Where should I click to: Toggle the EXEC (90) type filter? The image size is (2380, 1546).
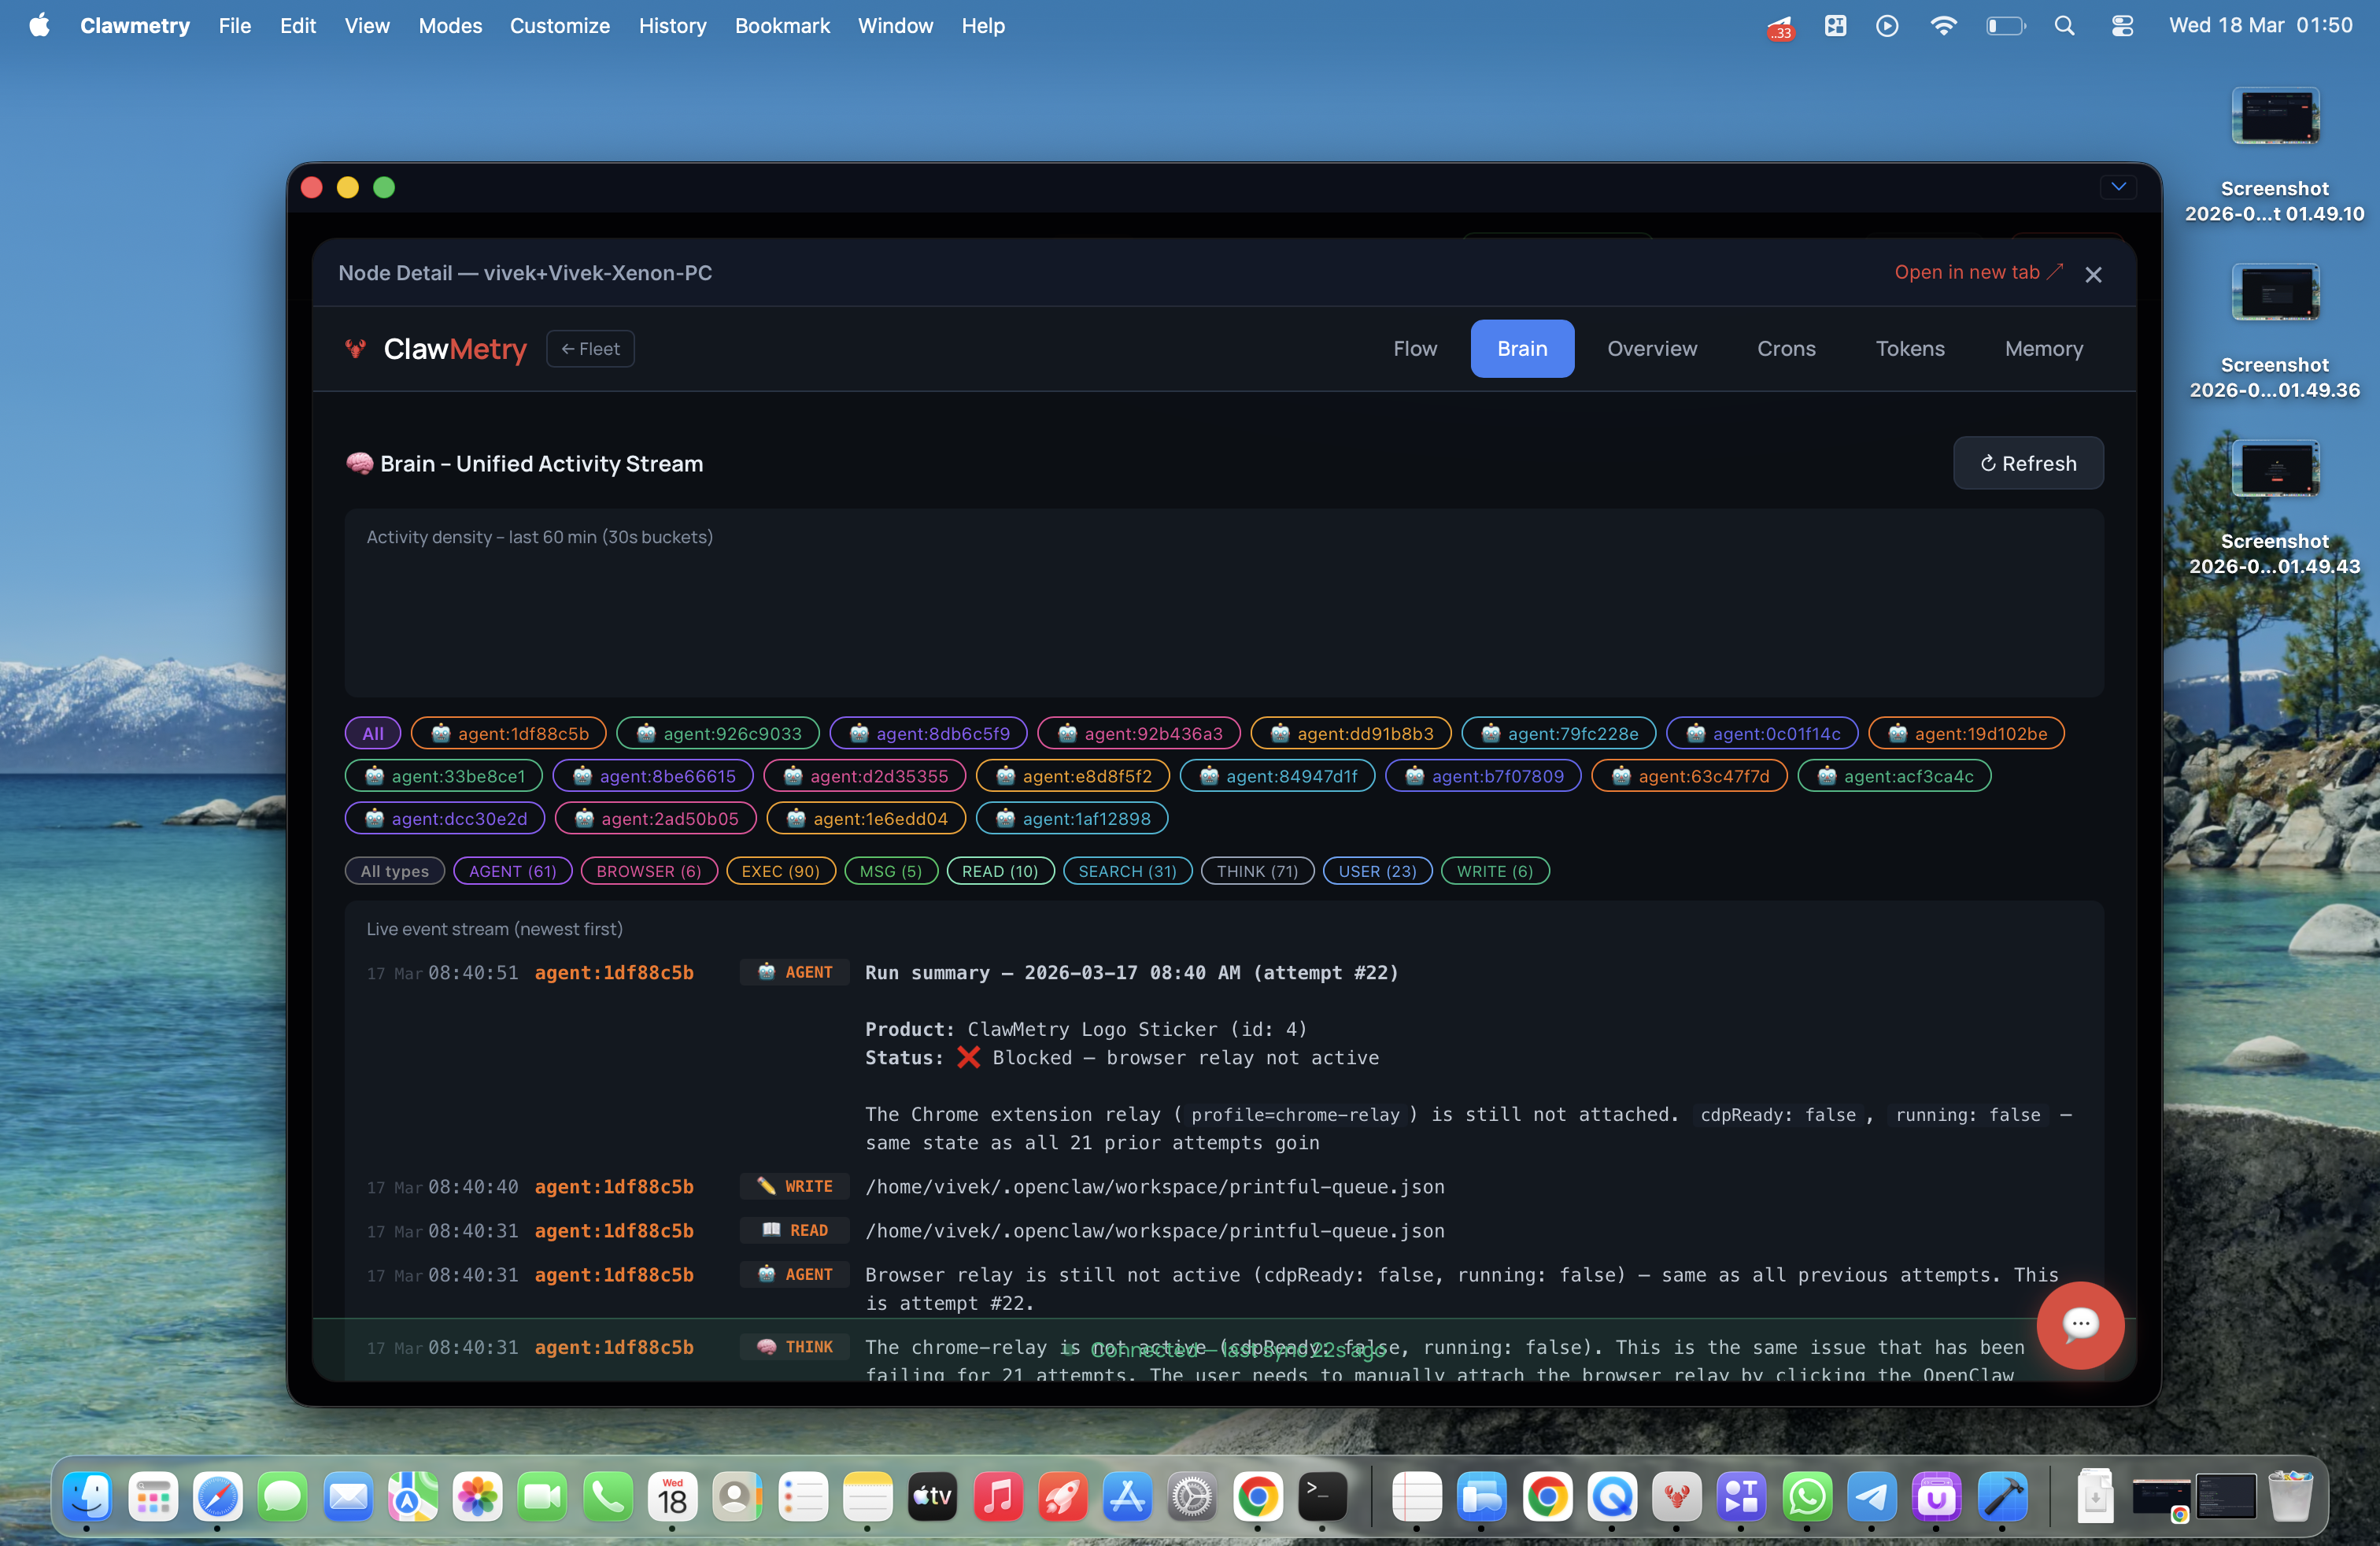(x=780, y=871)
